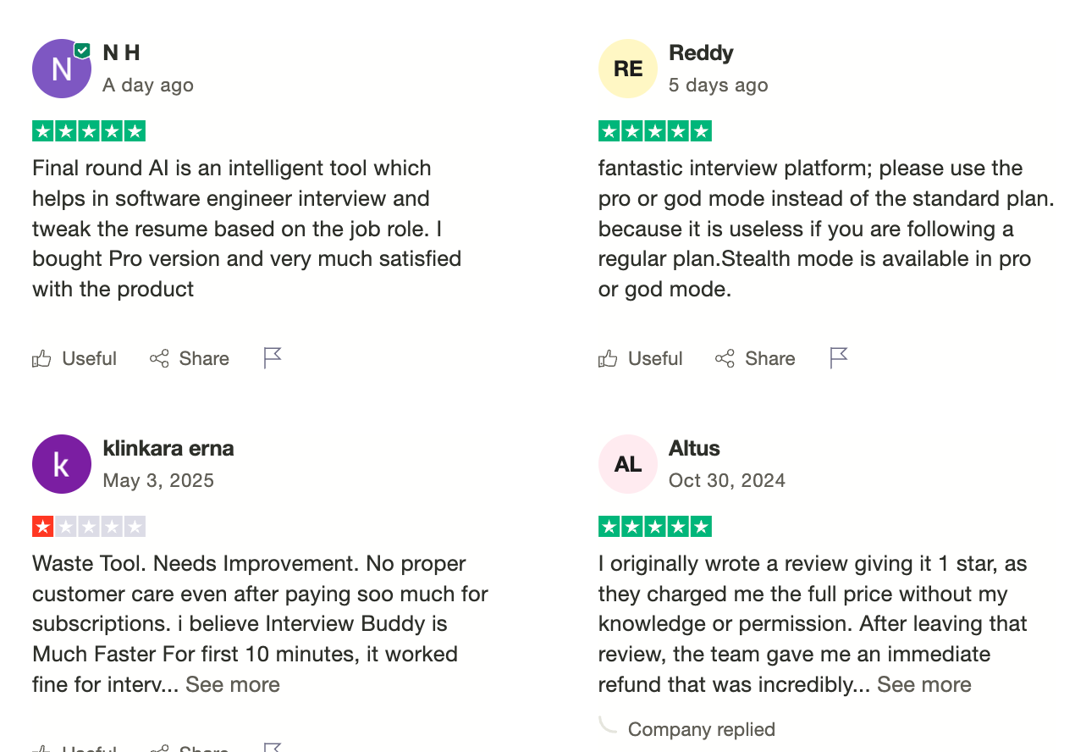Click the yellow RE avatar

(628, 69)
